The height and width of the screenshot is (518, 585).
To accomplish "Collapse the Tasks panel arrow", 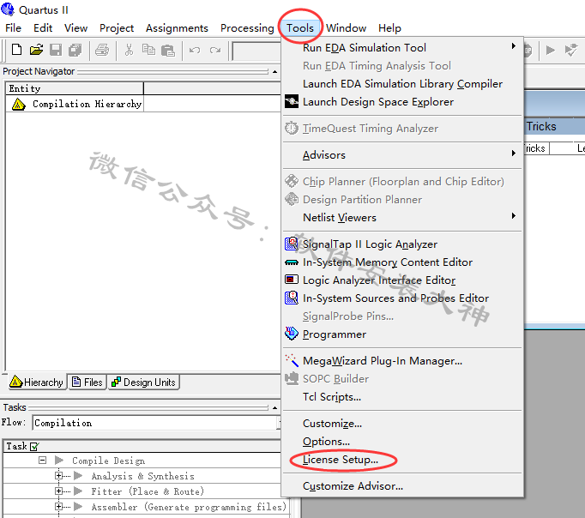I will pos(275,407).
